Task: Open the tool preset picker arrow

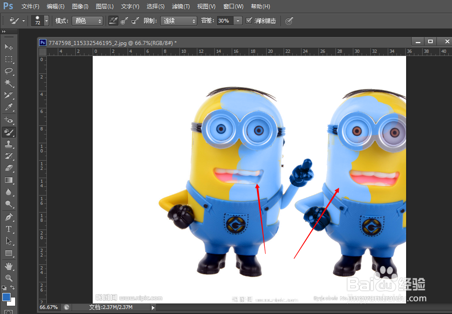Action: point(23,21)
